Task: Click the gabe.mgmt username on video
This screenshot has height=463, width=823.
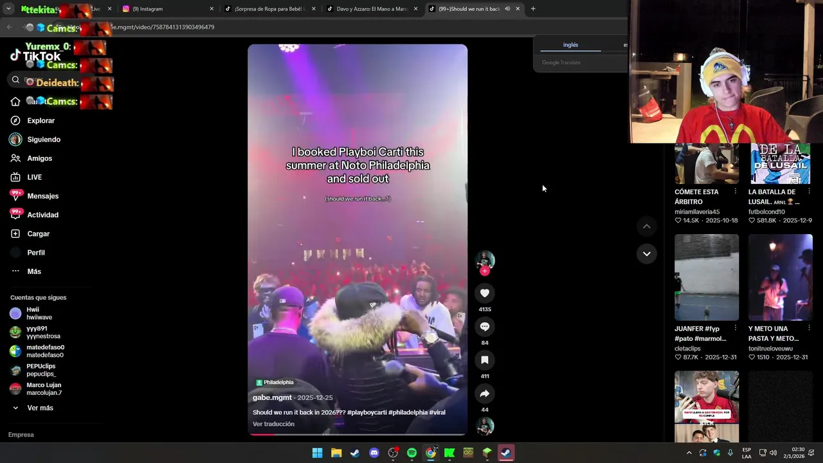Action: [x=272, y=397]
